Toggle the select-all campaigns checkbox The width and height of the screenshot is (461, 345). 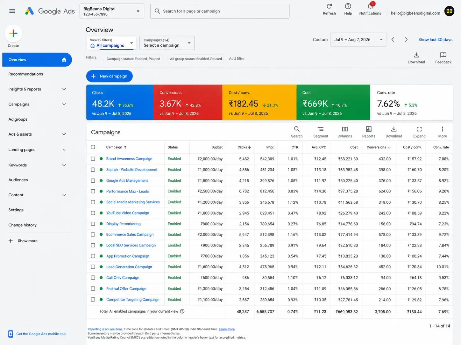(x=93, y=147)
